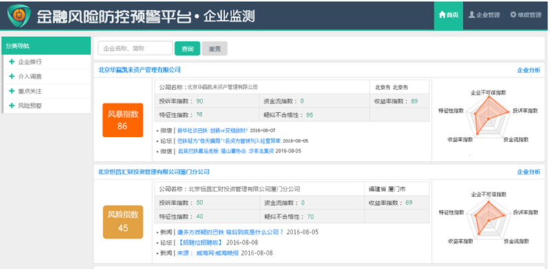
Task: Open the 遭多方质疑的巴铁 news link
Action: (x=230, y=232)
